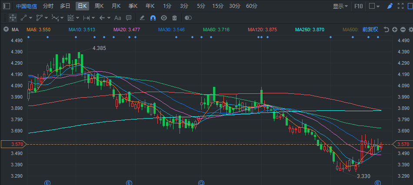The image size is (413, 185).
Task: Select the eraser tool
Action: click(x=142, y=18)
